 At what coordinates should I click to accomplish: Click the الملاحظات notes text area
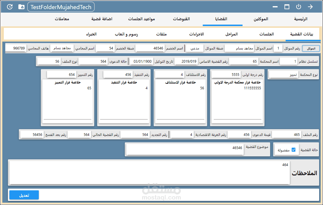(x=149, y=172)
